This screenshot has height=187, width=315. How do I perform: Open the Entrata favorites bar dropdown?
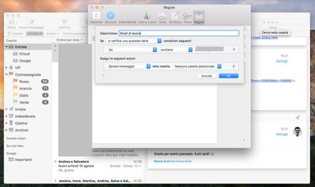[35, 34]
